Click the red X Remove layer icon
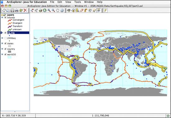The width and height of the screenshot is (171, 118). coord(25,11)
